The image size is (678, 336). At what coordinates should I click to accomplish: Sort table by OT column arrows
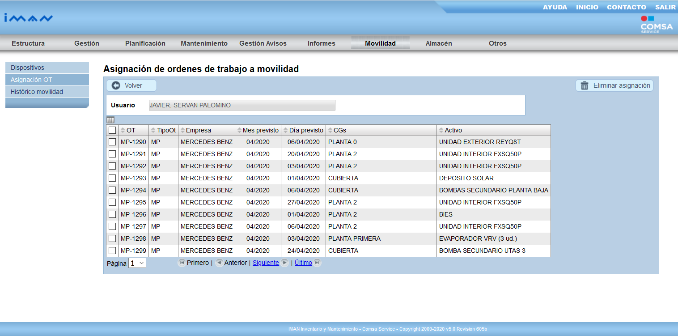coord(123,130)
